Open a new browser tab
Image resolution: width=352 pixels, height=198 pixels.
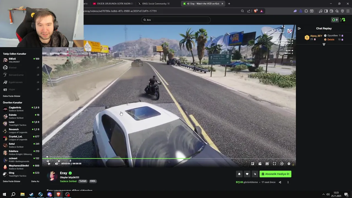[x=229, y=4]
